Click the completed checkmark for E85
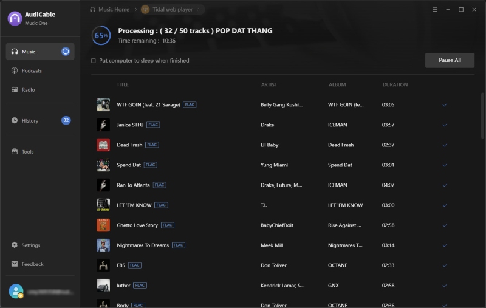The width and height of the screenshot is (486, 308). point(445,265)
